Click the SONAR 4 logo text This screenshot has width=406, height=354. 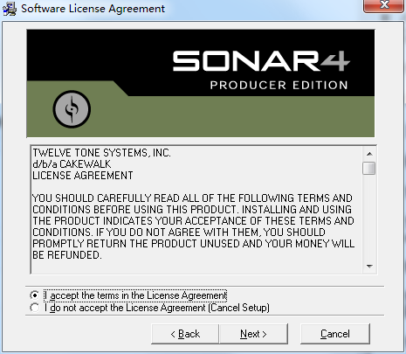point(261,61)
